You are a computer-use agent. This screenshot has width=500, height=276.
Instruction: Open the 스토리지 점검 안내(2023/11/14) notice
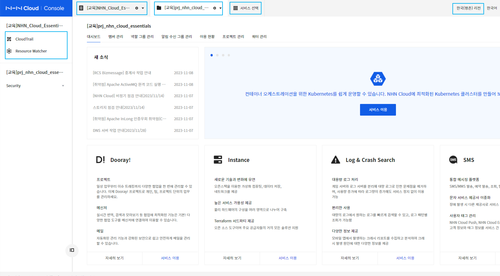(119, 108)
